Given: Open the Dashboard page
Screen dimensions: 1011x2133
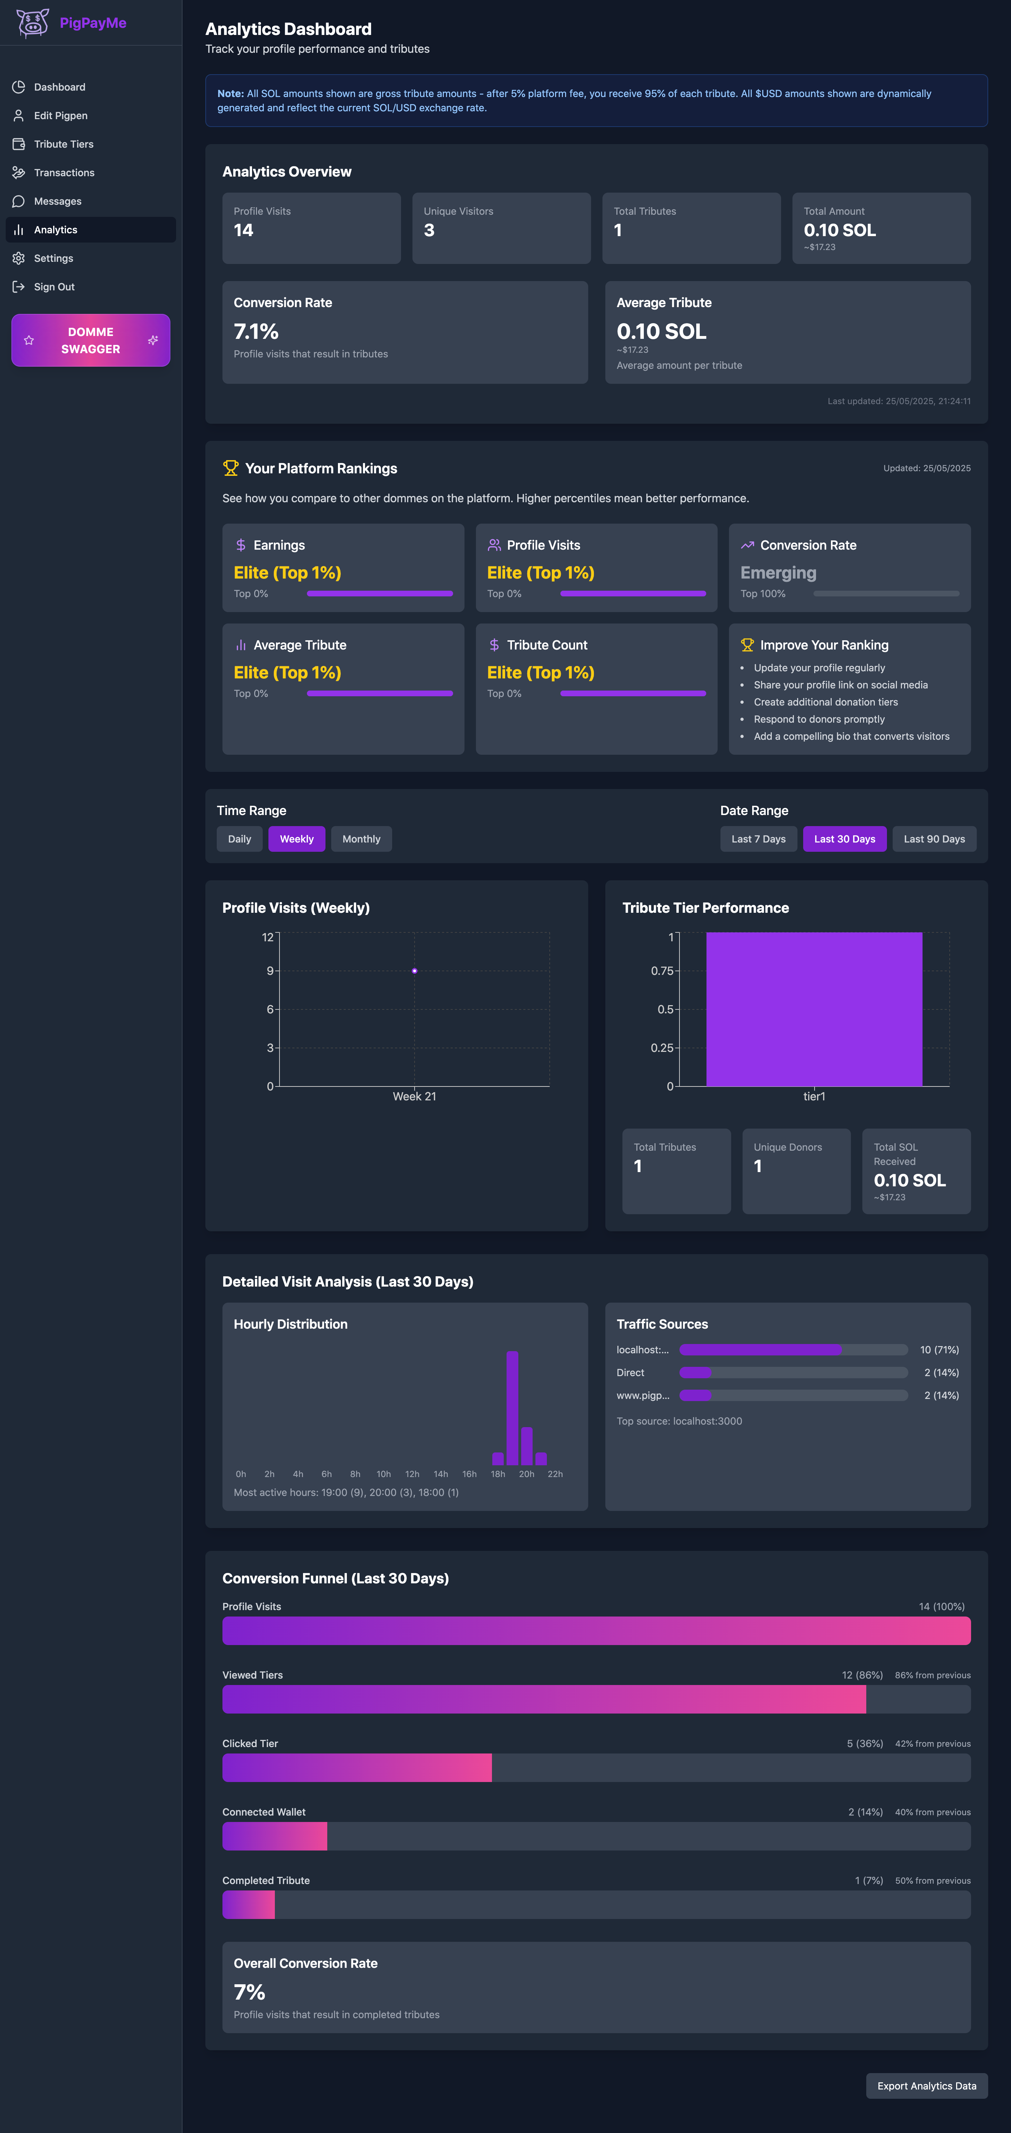Looking at the screenshot, I should 91,87.
